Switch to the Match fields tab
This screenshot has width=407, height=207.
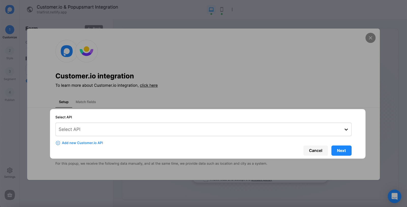pos(86,102)
